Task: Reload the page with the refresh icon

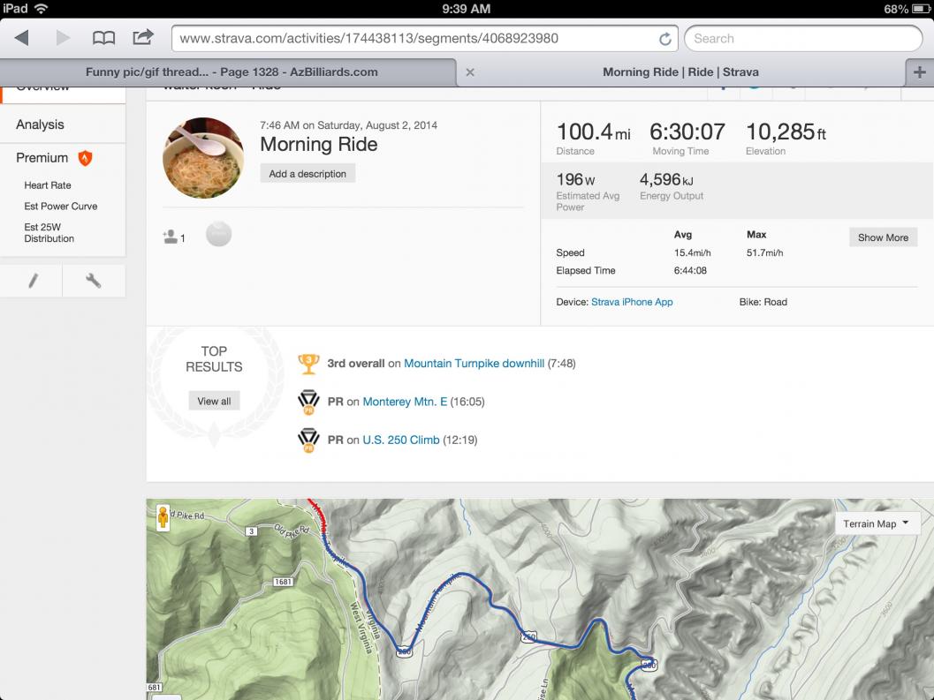Action: [664, 39]
